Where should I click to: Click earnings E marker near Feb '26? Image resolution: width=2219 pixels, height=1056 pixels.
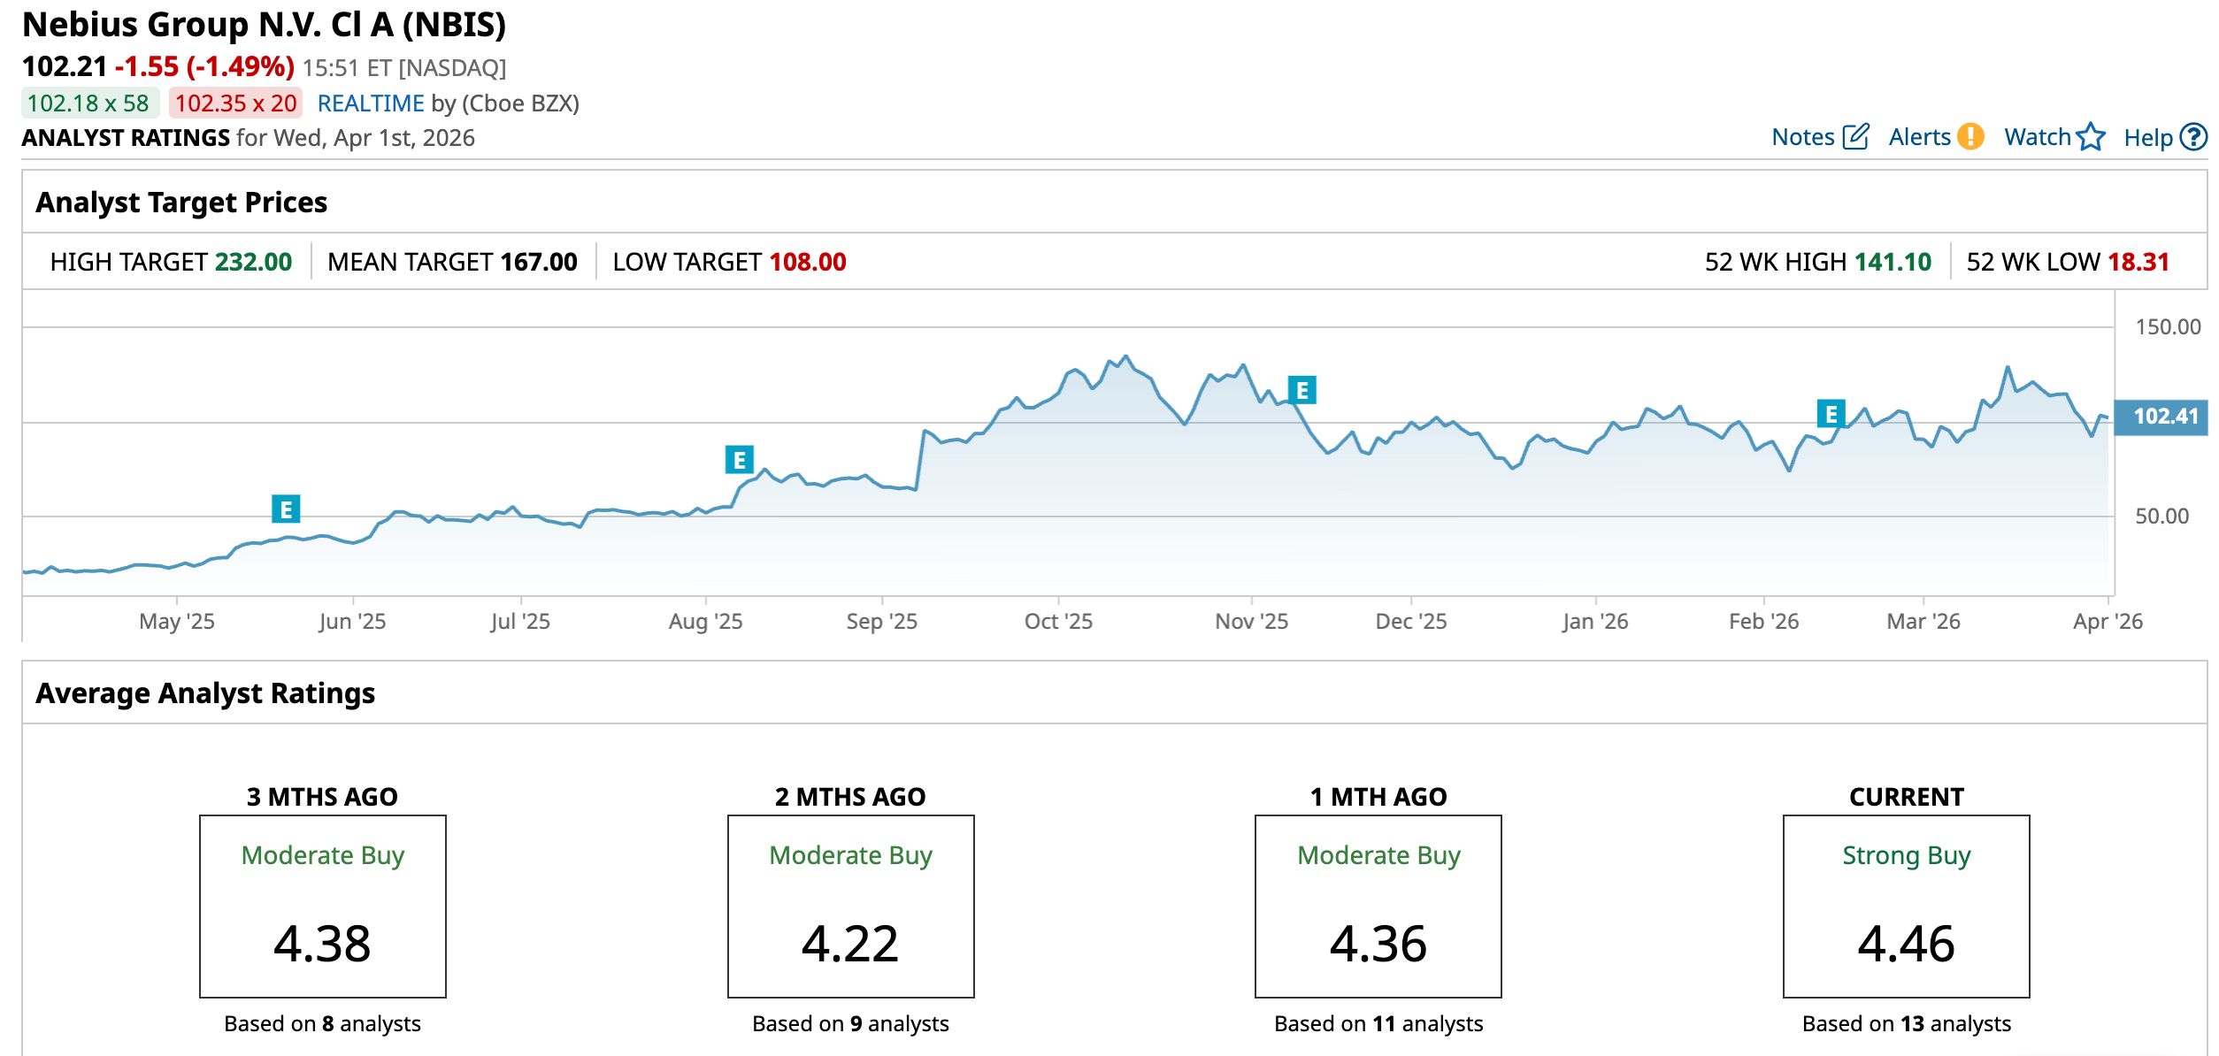(1831, 414)
